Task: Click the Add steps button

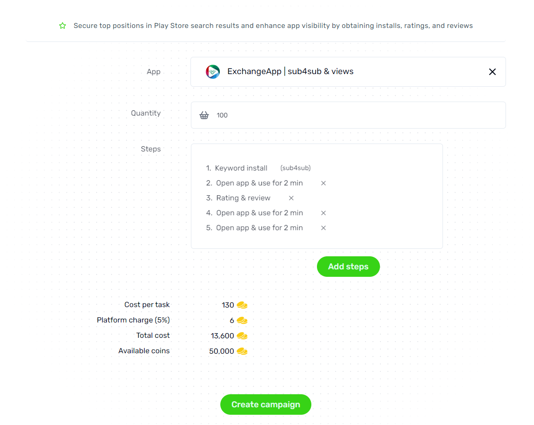Action: pyautogui.click(x=348, y=267)
